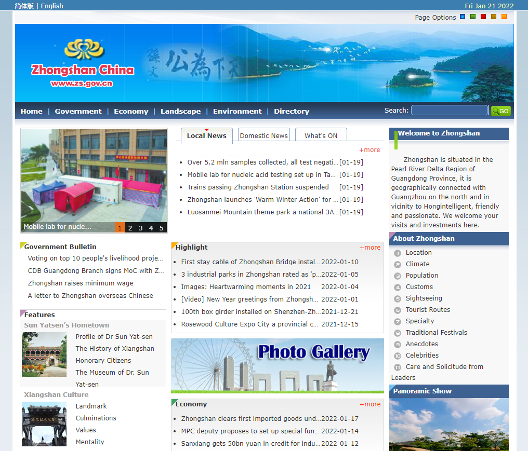
Task: Click the mobile lab slideshow photo
Action: tap(94, 175)
